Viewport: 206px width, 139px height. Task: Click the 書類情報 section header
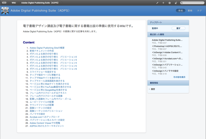pyautogui.click(x=168, y=83)
